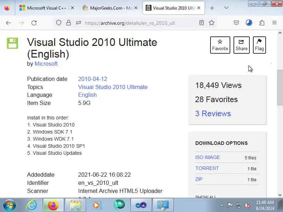283x212 pixels.
Task: Click the green floppy disk software icon
Action: pyautogui.click(x=12, y=43)
